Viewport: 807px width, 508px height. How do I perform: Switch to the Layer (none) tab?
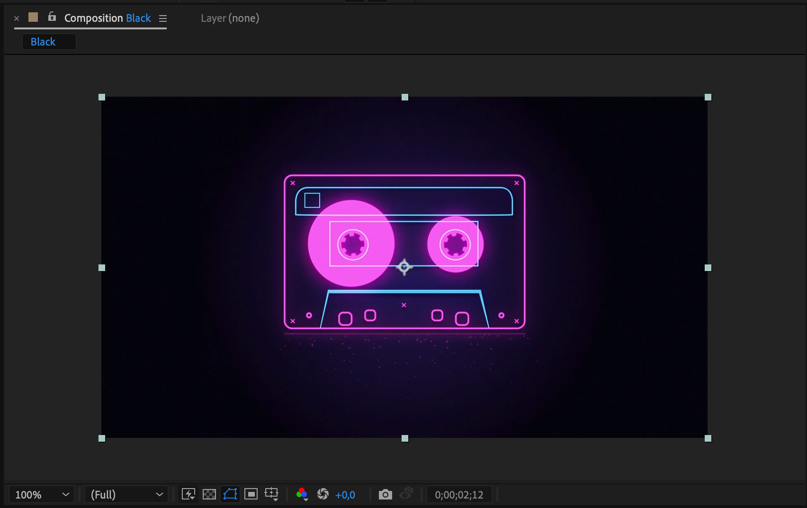230,18
